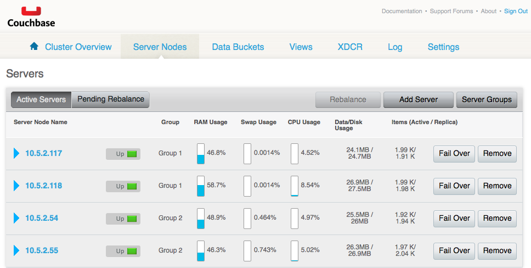Click the RAM usage bar for 10.5.2.117
The image size is (531, 268).
[x=200, y=154]
